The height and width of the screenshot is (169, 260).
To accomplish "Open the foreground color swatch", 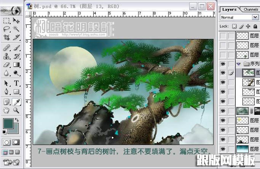I will [8, 123].
